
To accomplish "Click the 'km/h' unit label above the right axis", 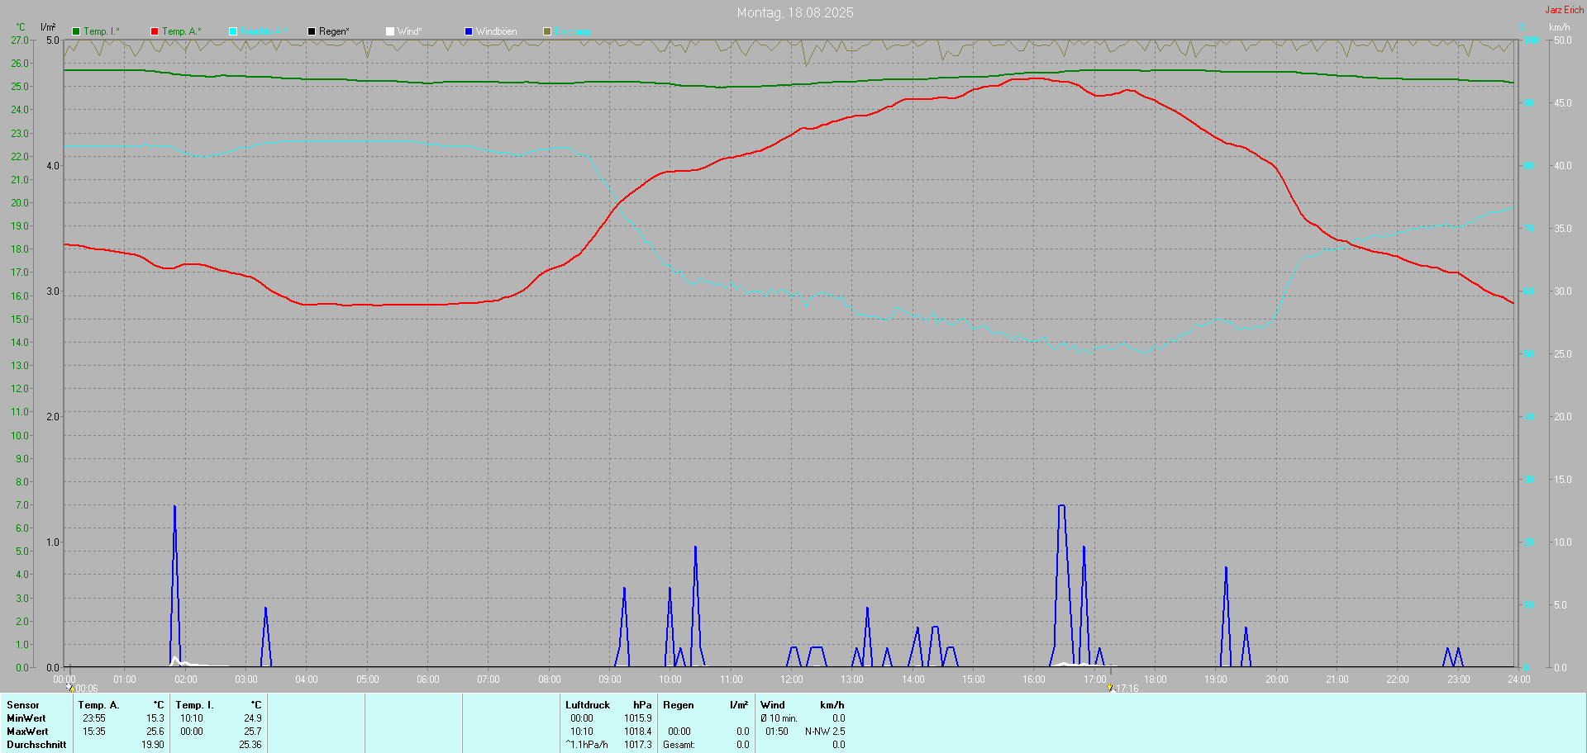I will (1560, 27).
